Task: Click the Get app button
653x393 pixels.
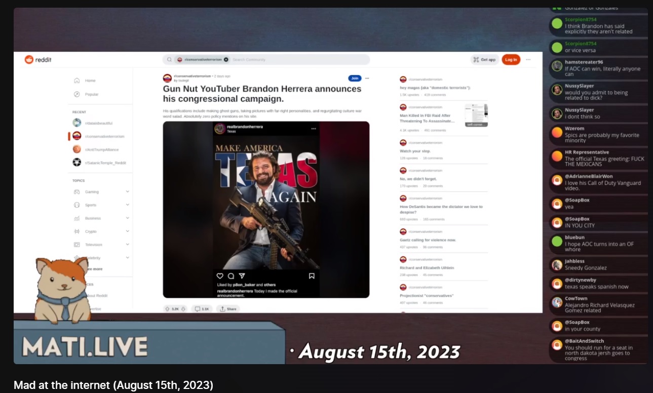Action: [484, 60]
